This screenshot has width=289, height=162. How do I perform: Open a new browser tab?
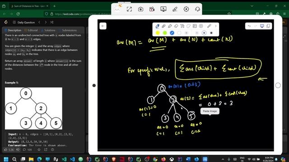coord(54,6)
